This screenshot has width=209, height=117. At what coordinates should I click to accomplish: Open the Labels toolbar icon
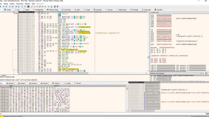tap(37, 6)
